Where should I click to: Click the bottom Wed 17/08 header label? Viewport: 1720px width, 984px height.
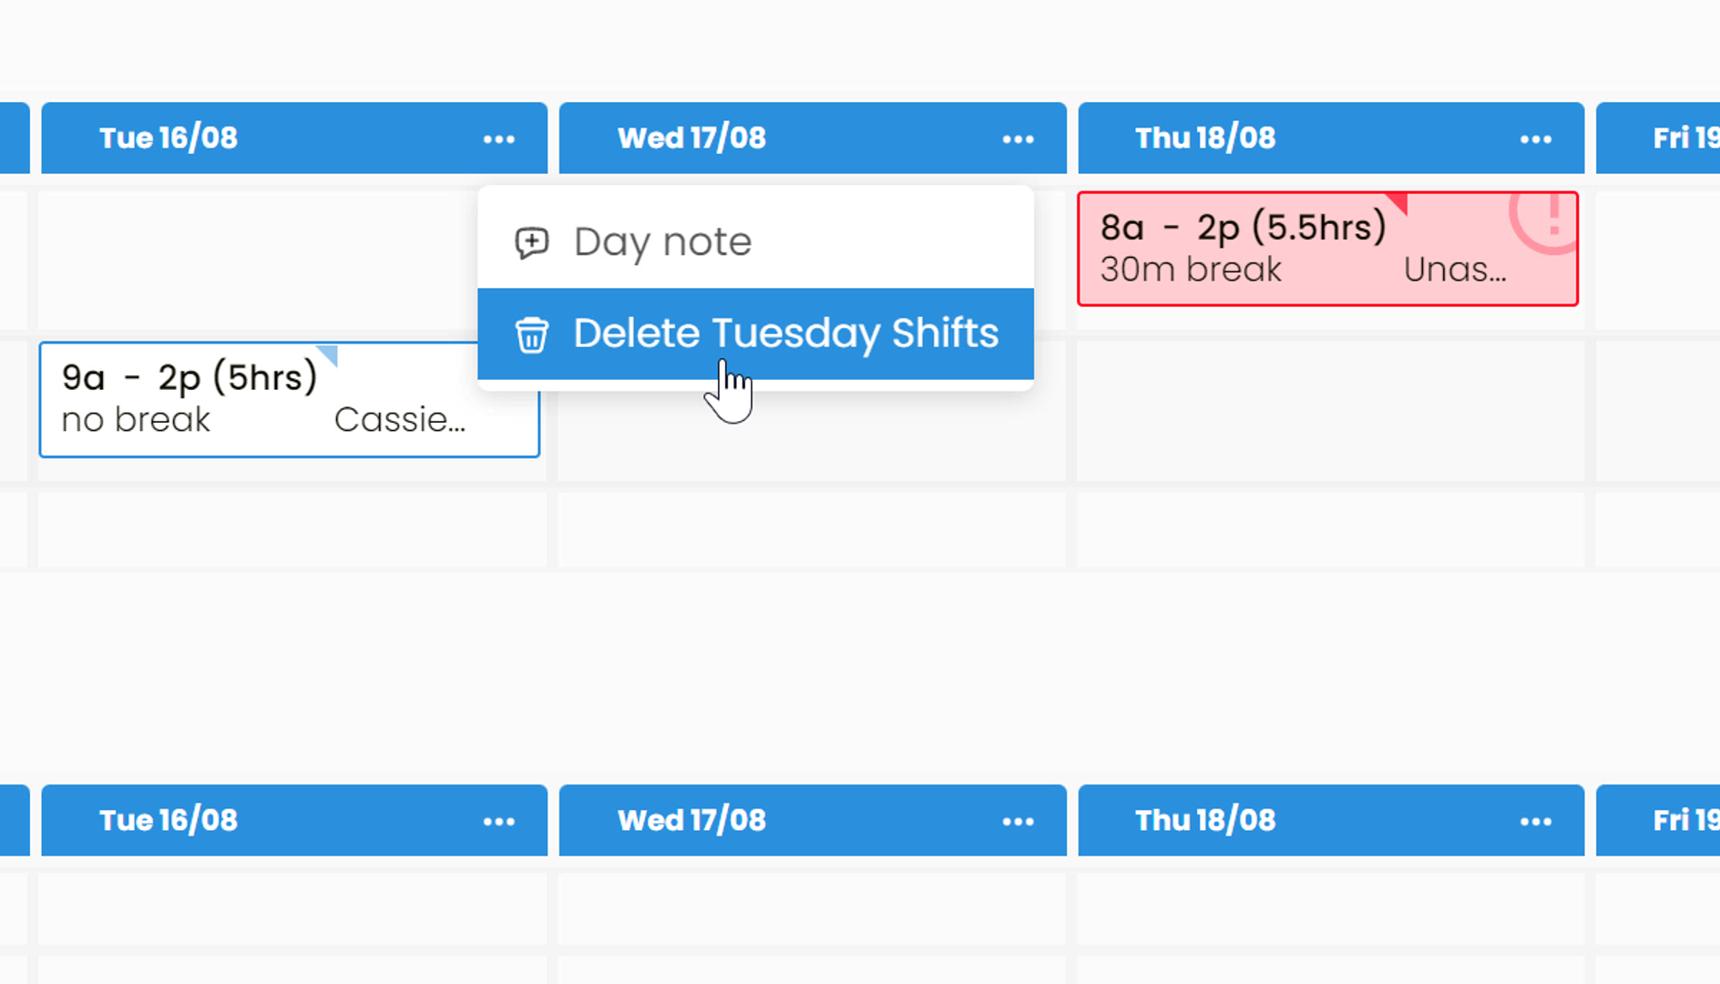(691, 821)
